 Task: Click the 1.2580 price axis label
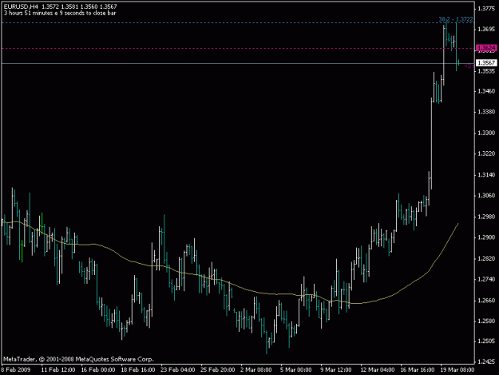486,321
